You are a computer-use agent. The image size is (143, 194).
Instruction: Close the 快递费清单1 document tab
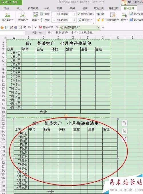tap(98, 27)
